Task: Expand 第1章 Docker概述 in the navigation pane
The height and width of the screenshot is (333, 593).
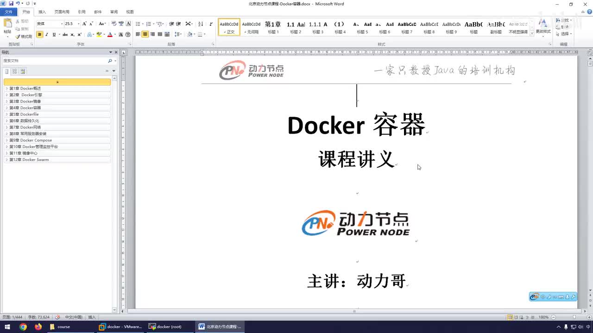Action: point(6,88)
